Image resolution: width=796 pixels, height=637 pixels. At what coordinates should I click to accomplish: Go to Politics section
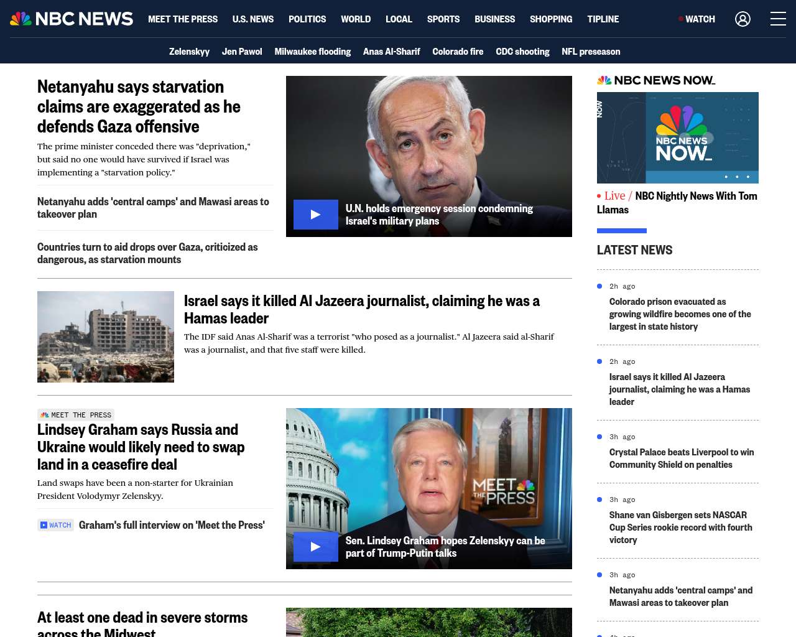tap(307, 19)
